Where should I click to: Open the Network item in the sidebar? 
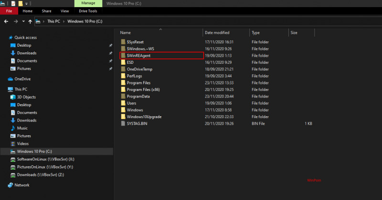pyautogui.click(x=21, y=185)
